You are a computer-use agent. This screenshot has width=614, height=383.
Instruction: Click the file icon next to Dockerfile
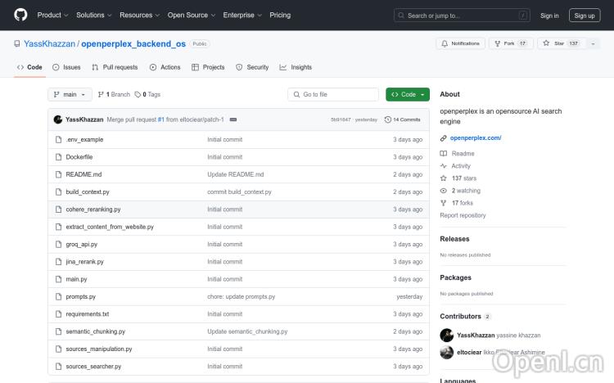[58, 157]
